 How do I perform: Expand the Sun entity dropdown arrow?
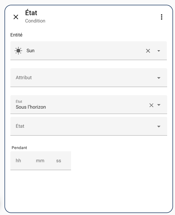tap(159, 51)
